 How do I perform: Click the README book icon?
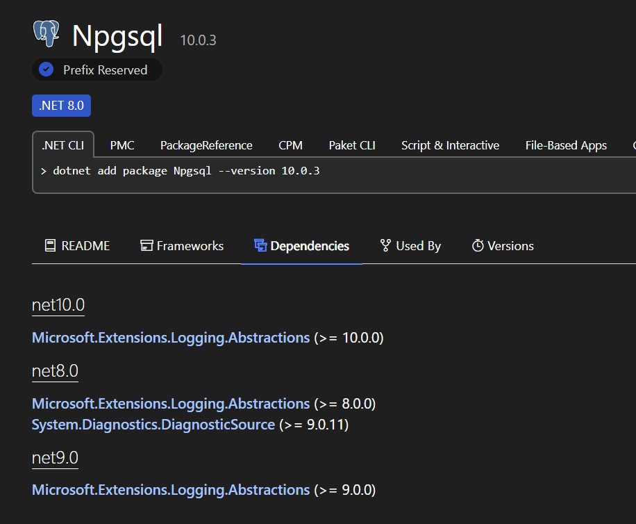click(x=50, y=245)
